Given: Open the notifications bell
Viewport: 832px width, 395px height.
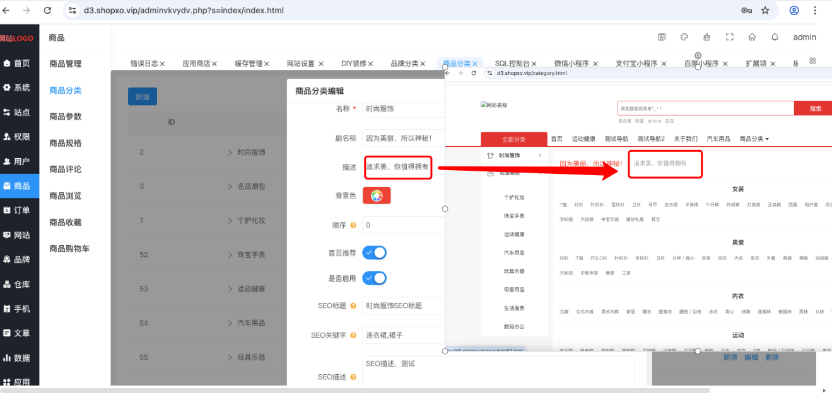Looking at the screenshot, I should [775, 37].
